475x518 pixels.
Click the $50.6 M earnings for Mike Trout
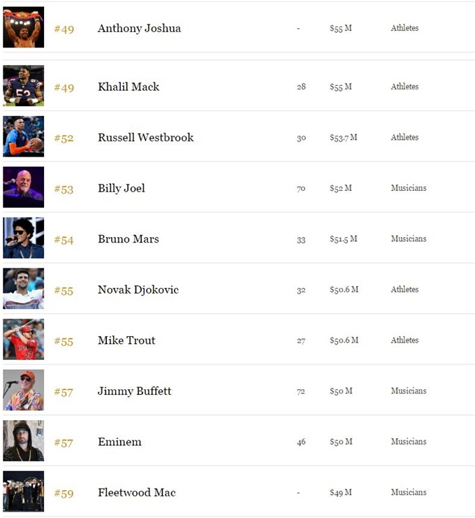click(x=344, y=340)
